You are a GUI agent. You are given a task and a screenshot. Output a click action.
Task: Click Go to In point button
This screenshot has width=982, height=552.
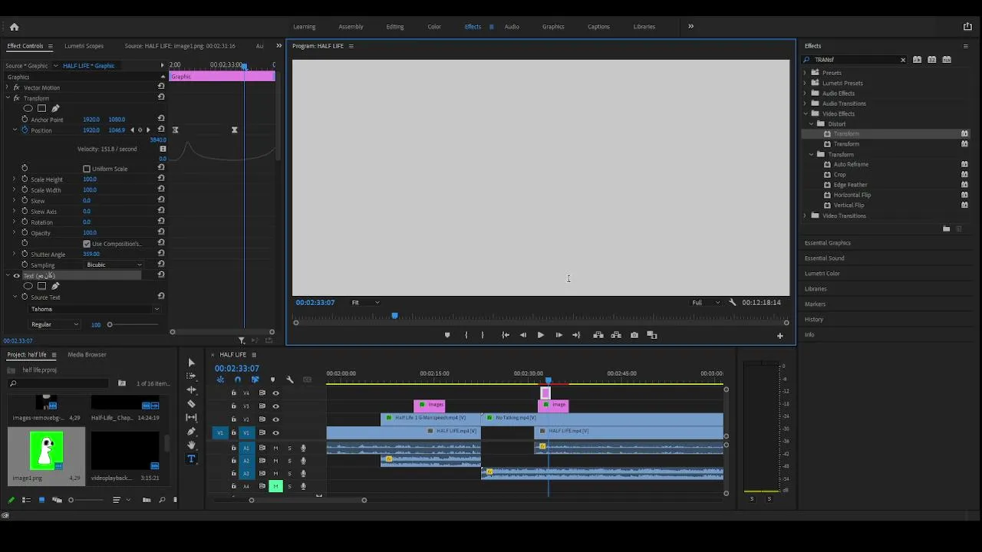(x=506, y=335)
